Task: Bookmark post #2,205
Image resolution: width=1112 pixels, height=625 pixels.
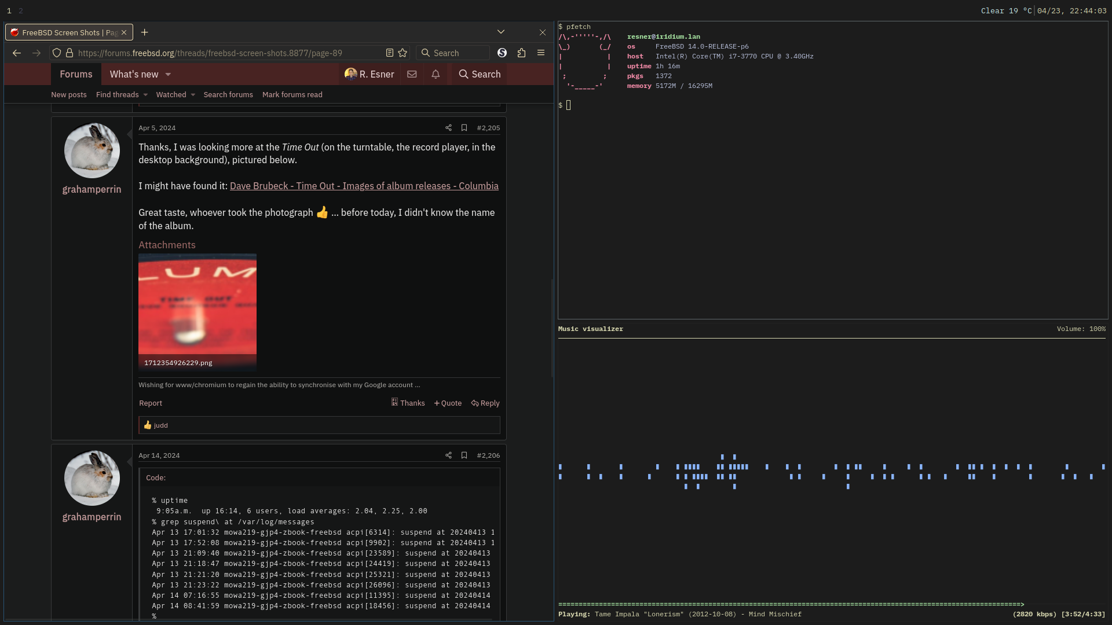Action: tap(464, 128)
